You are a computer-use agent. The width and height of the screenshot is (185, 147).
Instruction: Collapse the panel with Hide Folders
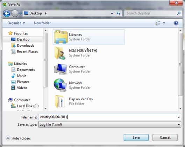coord(18,138)
